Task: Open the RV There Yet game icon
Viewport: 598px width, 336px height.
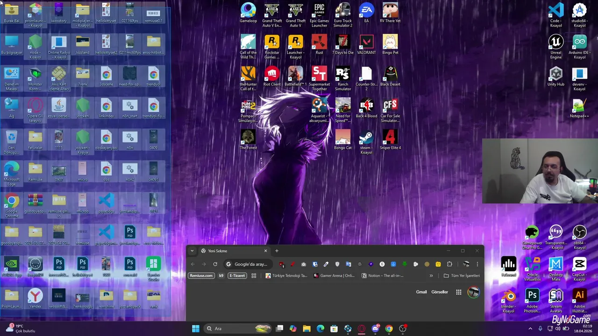Action: click(390, 13)
